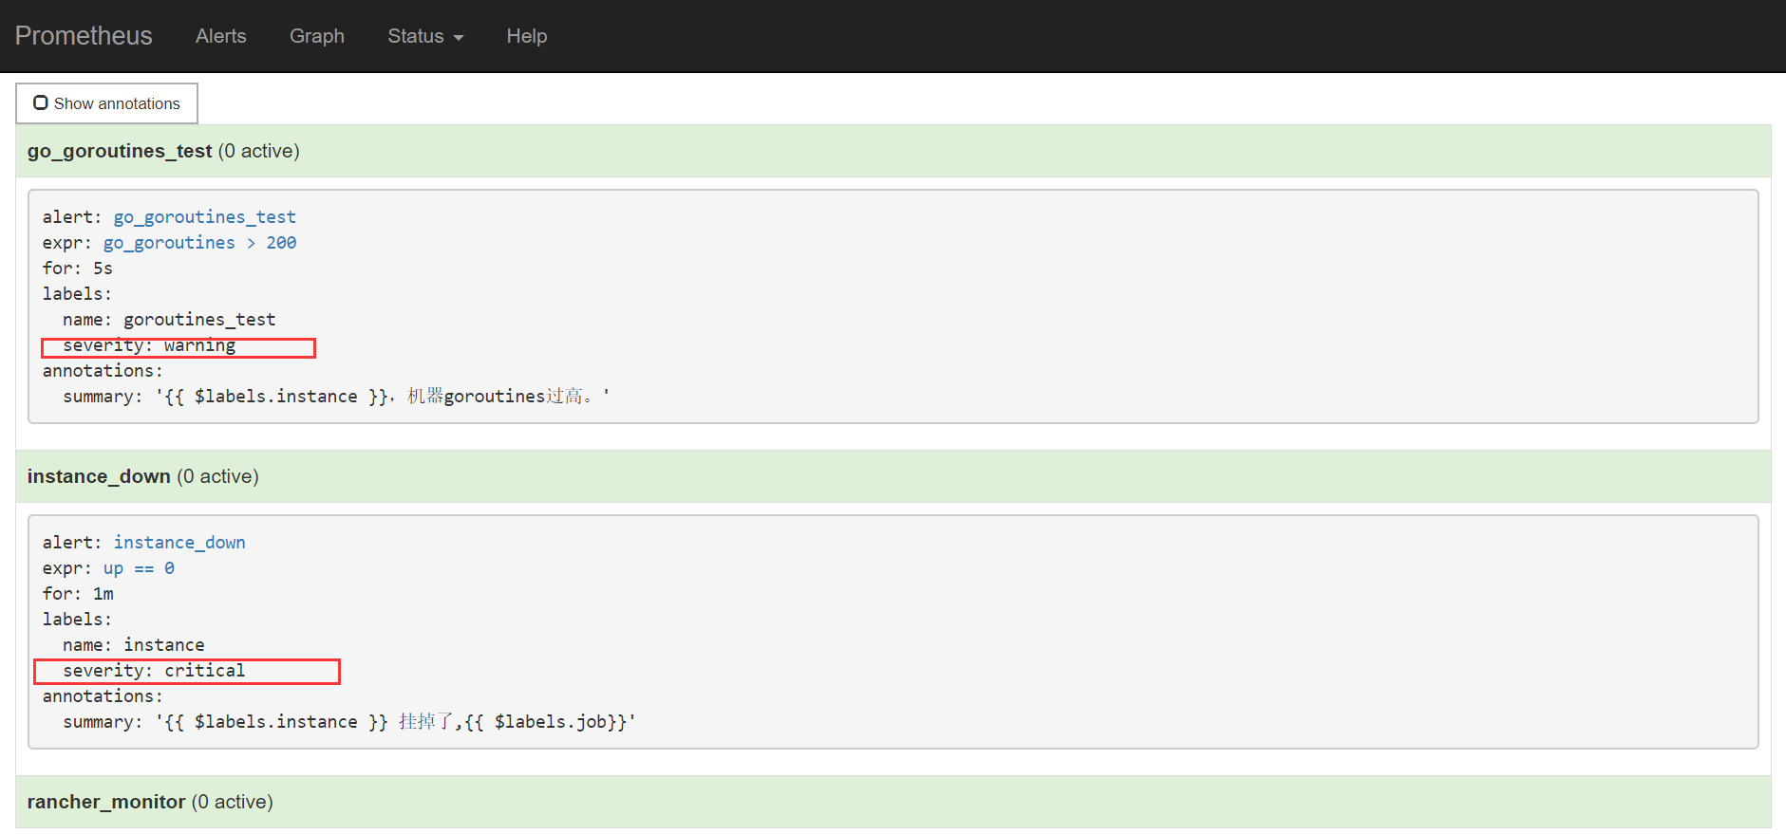Click the 'up == 0' expression link
1786x834 pixels.
[x=139, y=568]
